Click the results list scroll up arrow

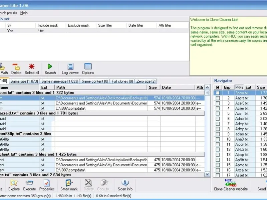(x=207, y=87)
